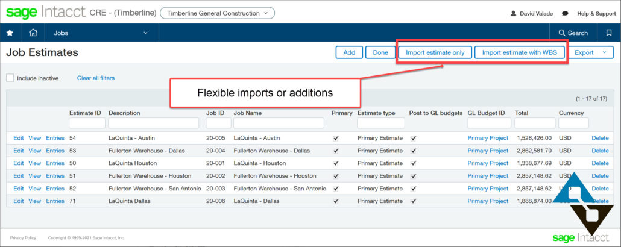Focus the Description filter field

(x=154, y=123)
